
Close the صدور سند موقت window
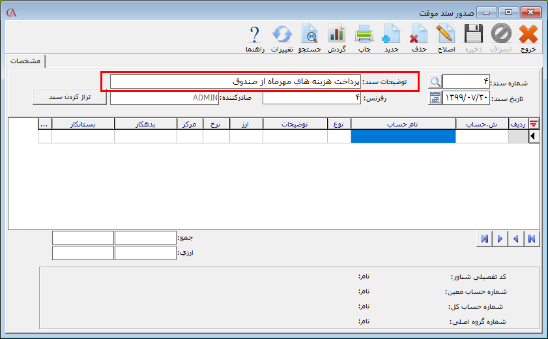530,12
